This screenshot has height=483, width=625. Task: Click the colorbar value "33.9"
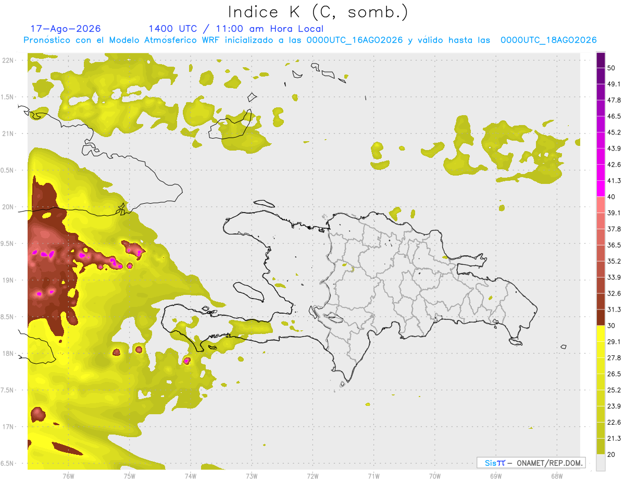coord(614,277)
